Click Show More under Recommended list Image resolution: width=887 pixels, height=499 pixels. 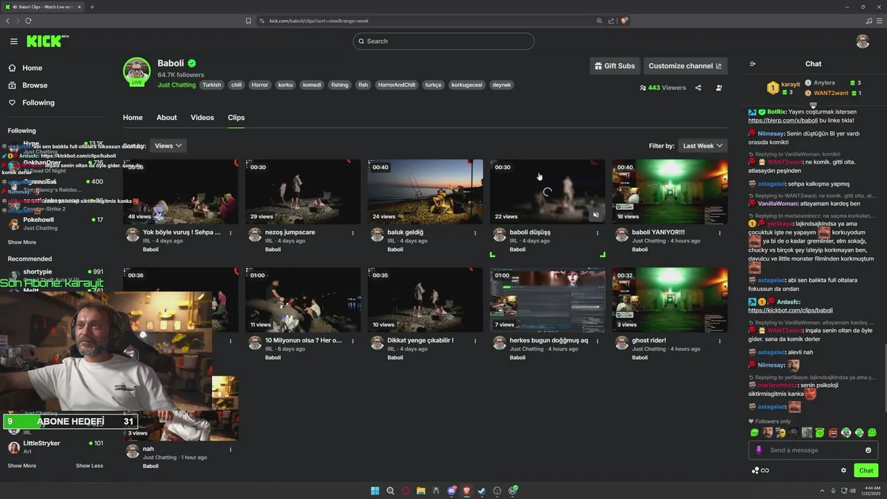click(21, 466)
